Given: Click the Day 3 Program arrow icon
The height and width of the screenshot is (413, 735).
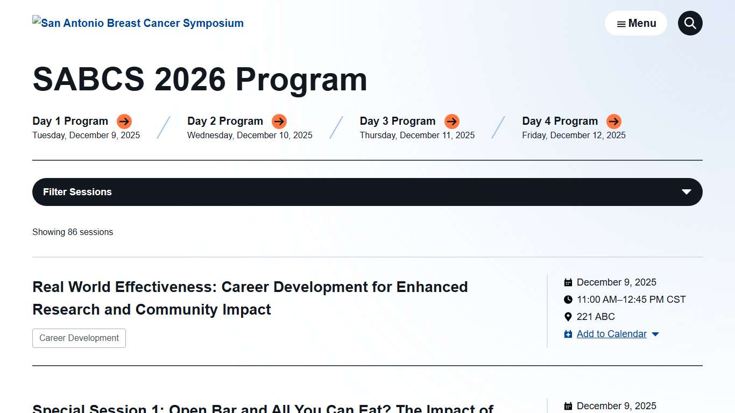Looking at the screenshot, I should pos(452,122).
